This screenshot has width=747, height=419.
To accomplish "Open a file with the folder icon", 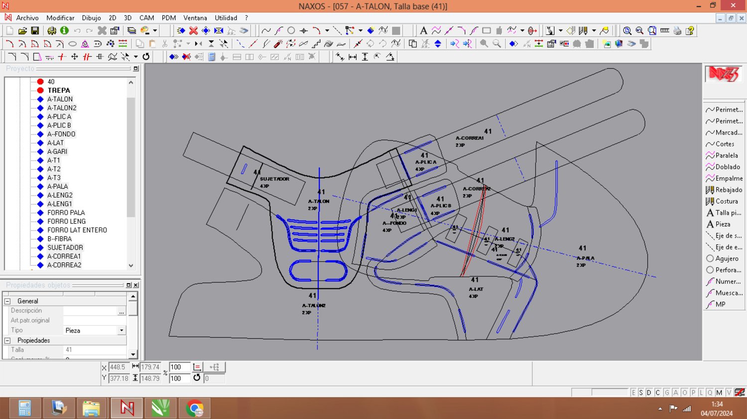I will pyautogui.click(x=22, y=31).
